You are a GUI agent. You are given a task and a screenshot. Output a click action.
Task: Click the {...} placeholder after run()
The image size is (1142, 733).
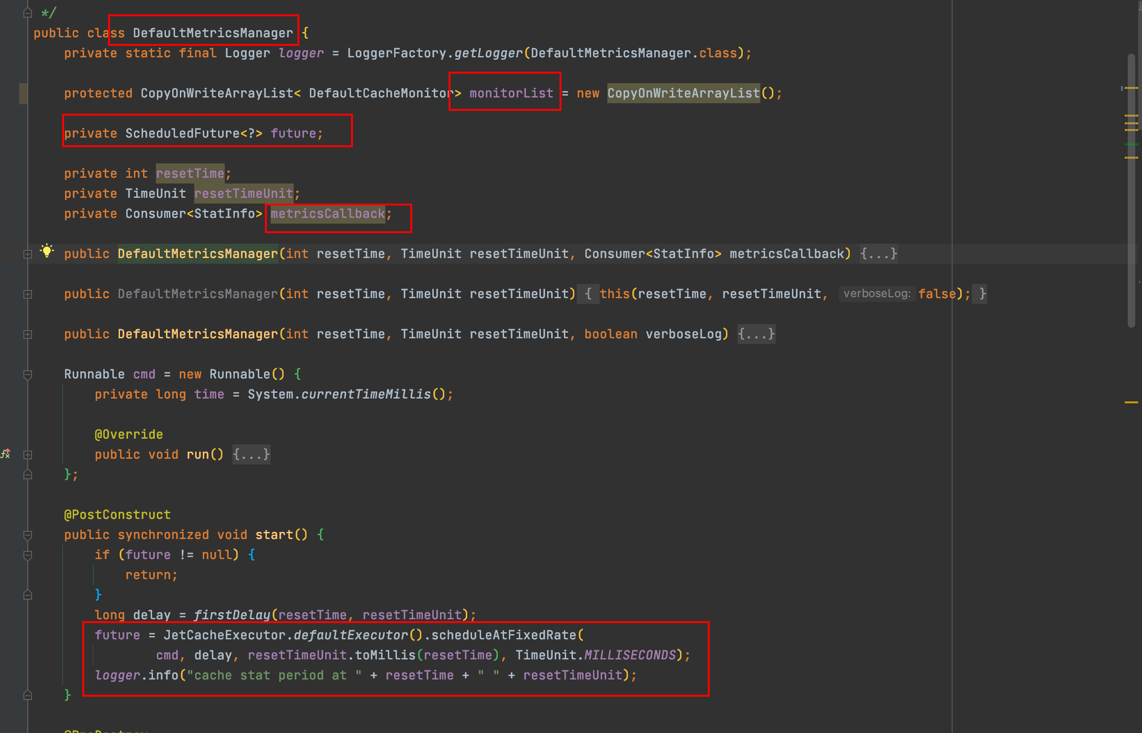[x=252, y=454]
